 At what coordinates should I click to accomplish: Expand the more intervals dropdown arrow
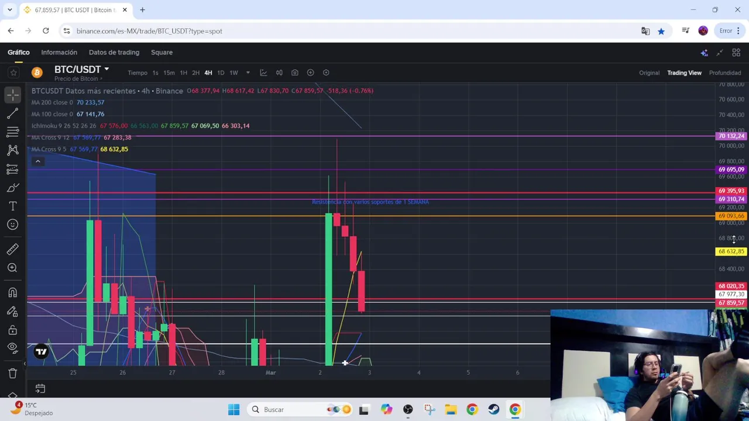(248, 73)
